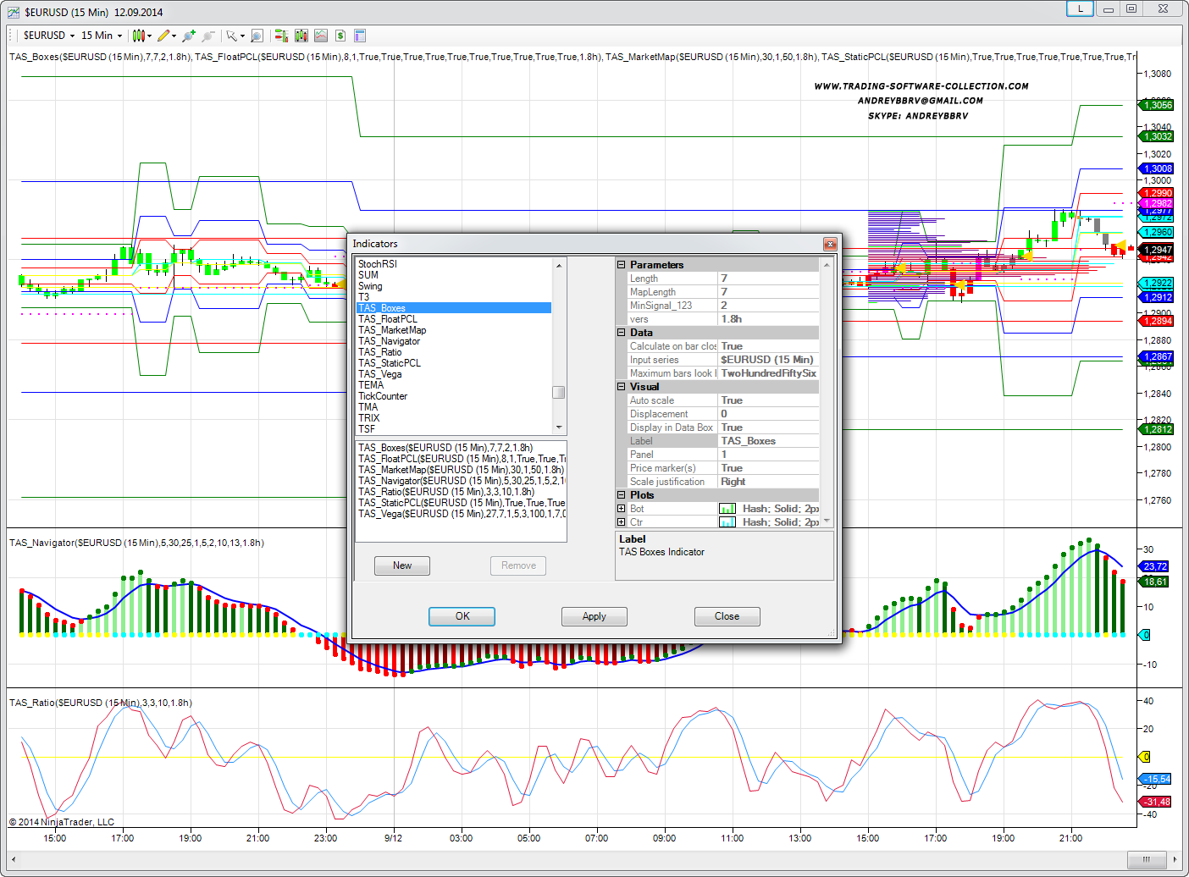1189x877 pixels.
Task: Open the chart properties icon
Action: (x=360, y=36)
